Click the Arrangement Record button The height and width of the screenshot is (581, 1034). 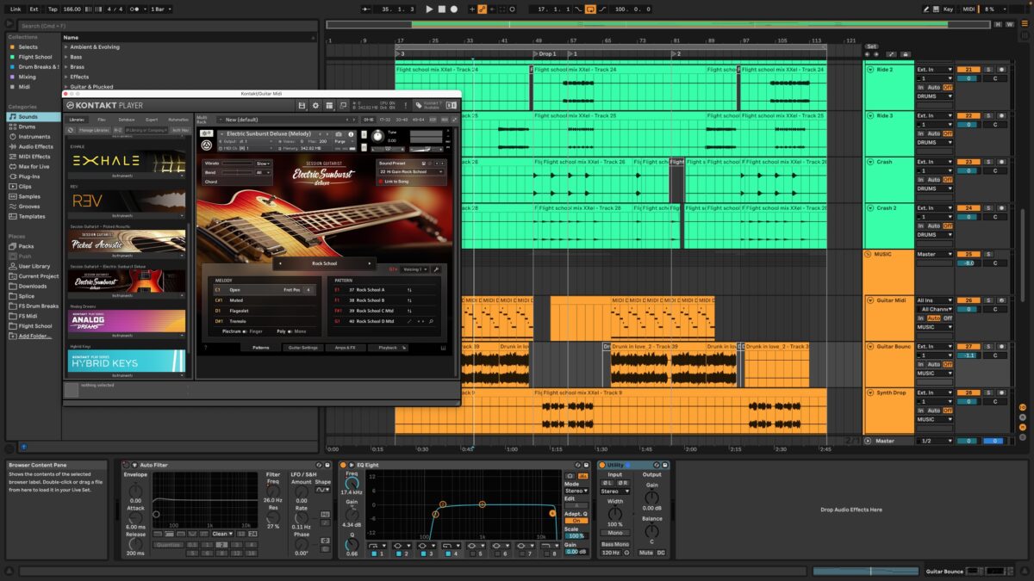[454, 9]
